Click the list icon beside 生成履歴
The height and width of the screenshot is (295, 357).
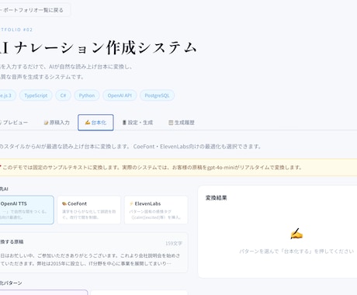pyautogui.click(x=171, y=123)
